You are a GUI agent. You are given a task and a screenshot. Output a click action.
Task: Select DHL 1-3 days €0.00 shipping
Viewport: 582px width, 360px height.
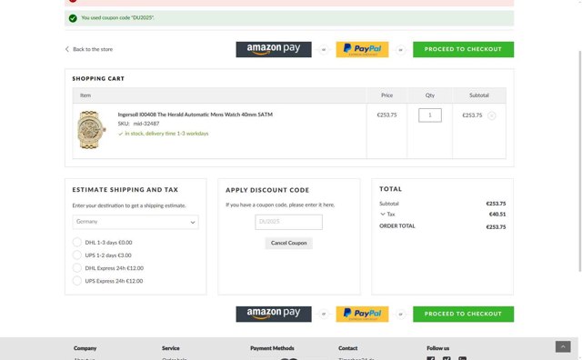point(76,243)
